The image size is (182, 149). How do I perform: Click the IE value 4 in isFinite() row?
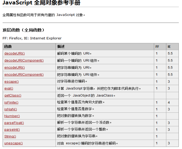pyautogui.click(x=169, y=103)
